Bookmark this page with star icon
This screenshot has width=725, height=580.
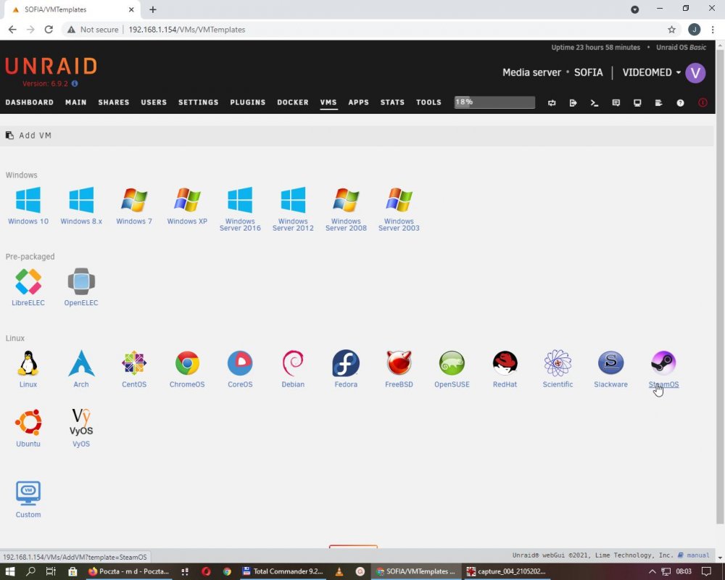[671, 30]
